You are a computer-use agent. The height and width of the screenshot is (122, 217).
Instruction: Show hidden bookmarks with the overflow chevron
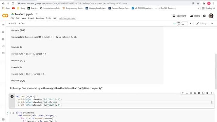(198, 8)
